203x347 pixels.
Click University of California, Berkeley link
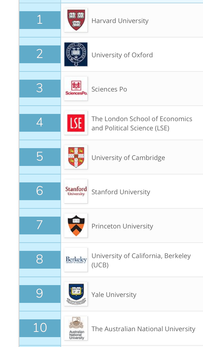pyautogui.click(x=141, y=256)
